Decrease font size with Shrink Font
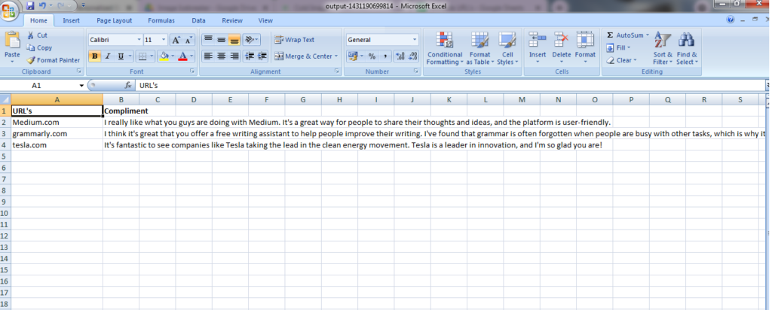Viewport: 772px width, 310px height. 188,41
